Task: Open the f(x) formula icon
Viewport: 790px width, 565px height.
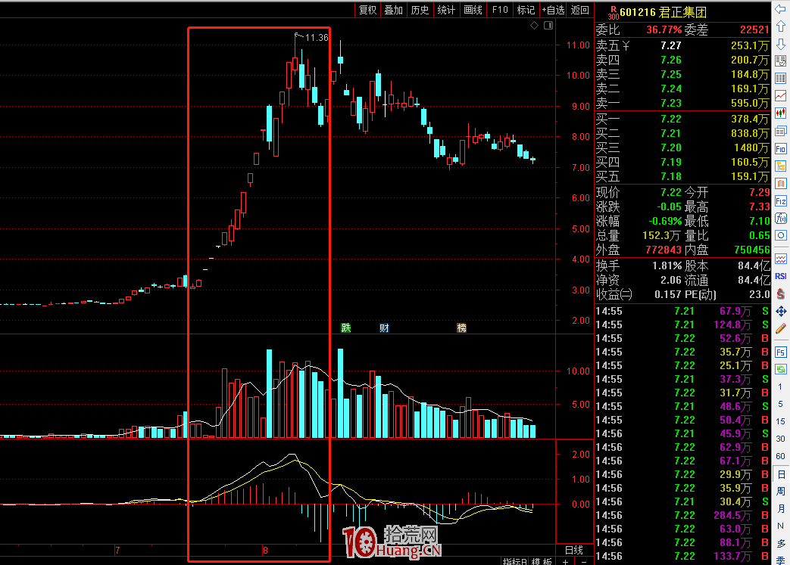Action: (x=780, y=218)
